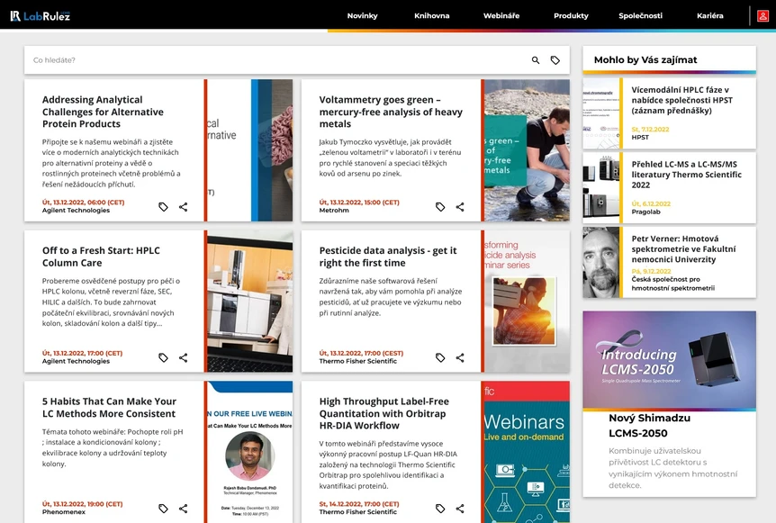Click 'Agilent Technologies' on HPLC Column Care card
The width and height of the screenshot is (776, 523).
76,361
